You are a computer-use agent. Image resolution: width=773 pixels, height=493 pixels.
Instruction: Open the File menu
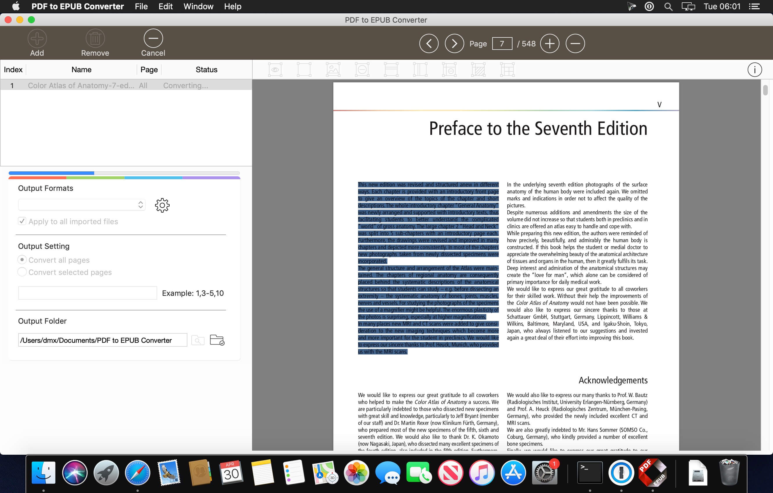141,6
